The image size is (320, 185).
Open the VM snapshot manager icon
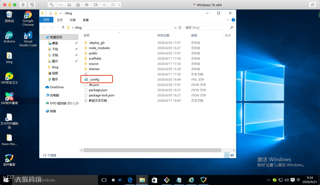32,5
